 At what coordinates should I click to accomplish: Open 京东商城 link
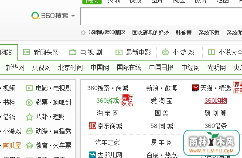(109, 126)
